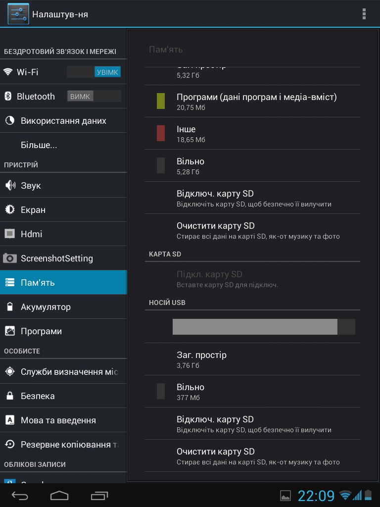Screen dimensions: 380x507
Task: Open the three-dot overflow menu
Action: click(x=364, y=14)
